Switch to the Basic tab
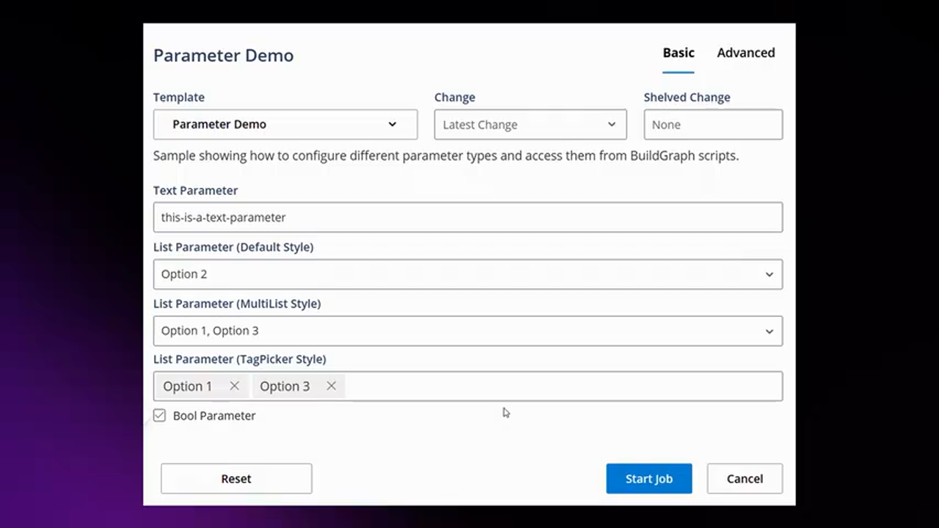Screen dimensions: 939x528 [678, 53]
